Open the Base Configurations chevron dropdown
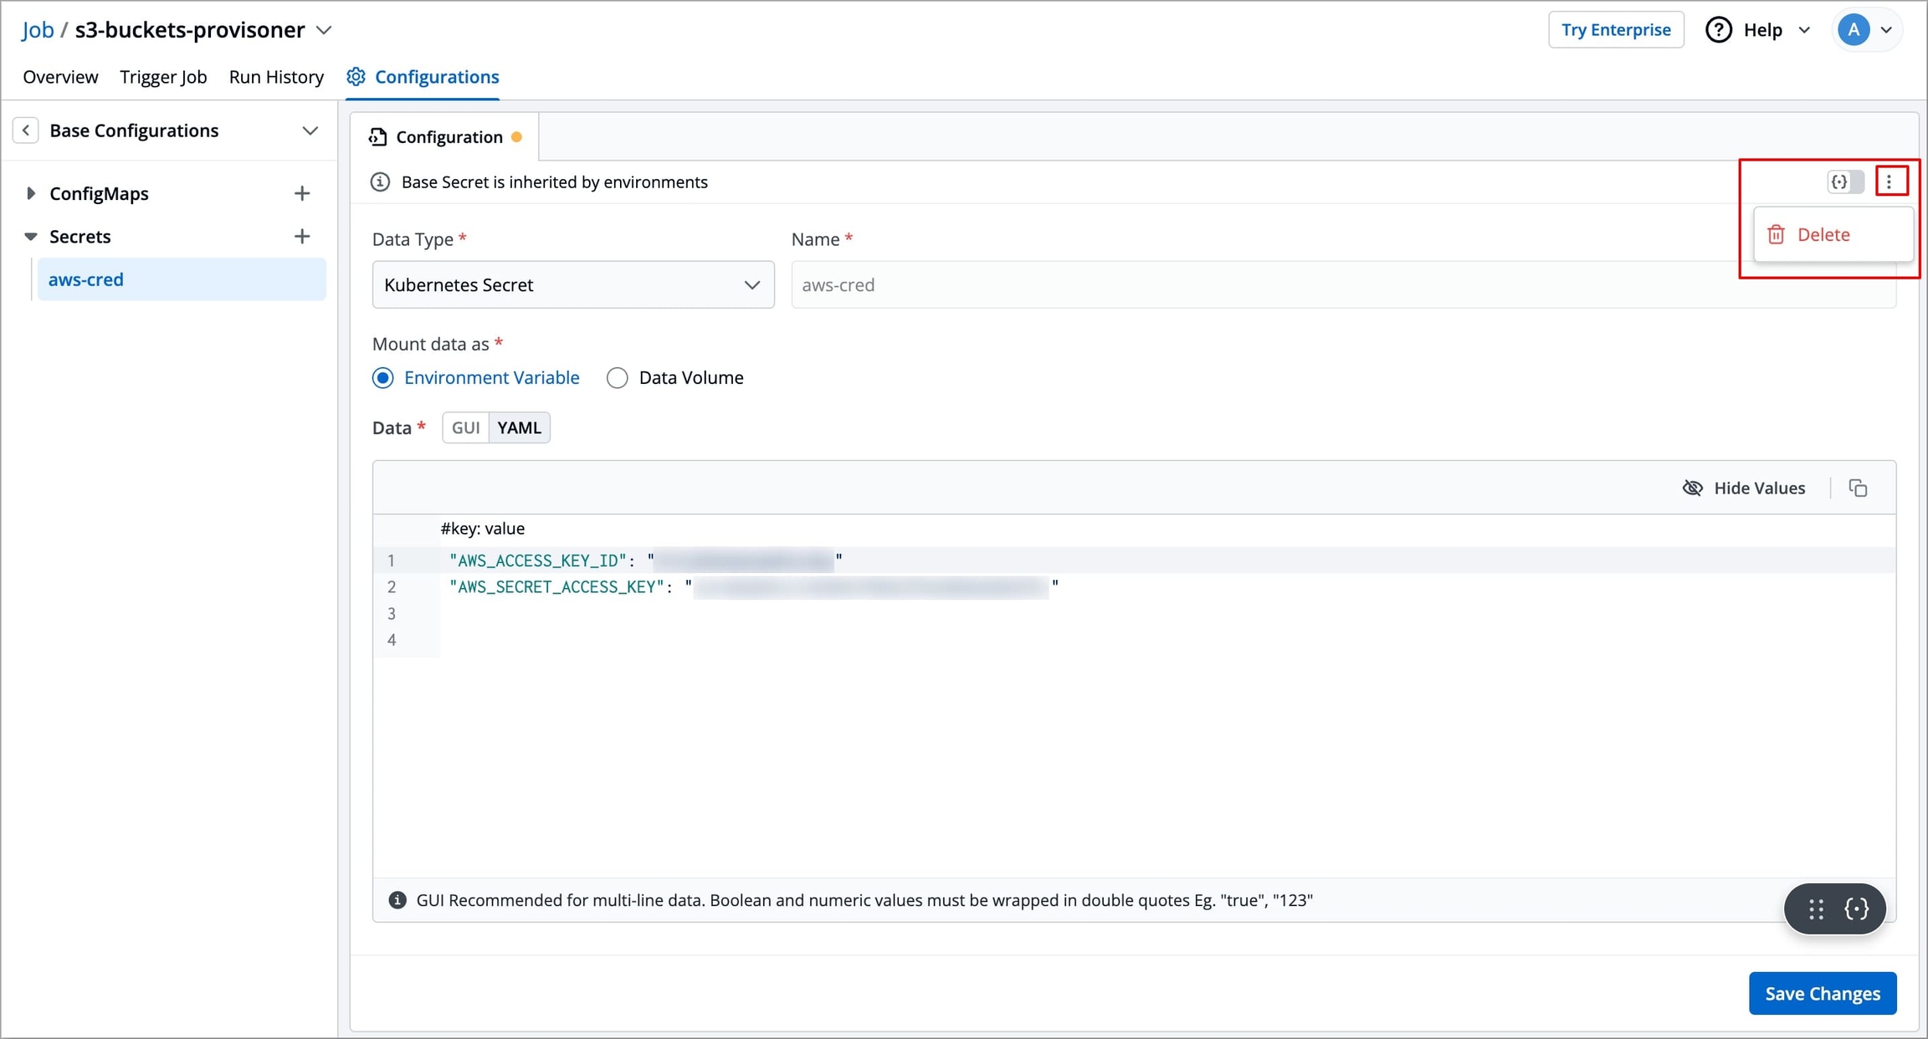Image resolution: width=1928 pixels, height=1039 pixels. click(x=310, y=131)
